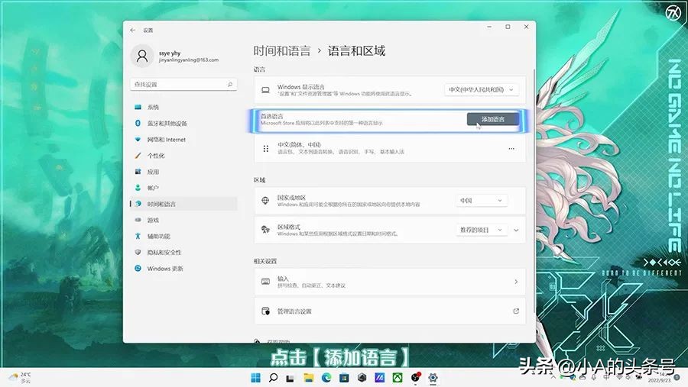Grab the drag handle of 中文(简体，中国)

tap(265, 149)
